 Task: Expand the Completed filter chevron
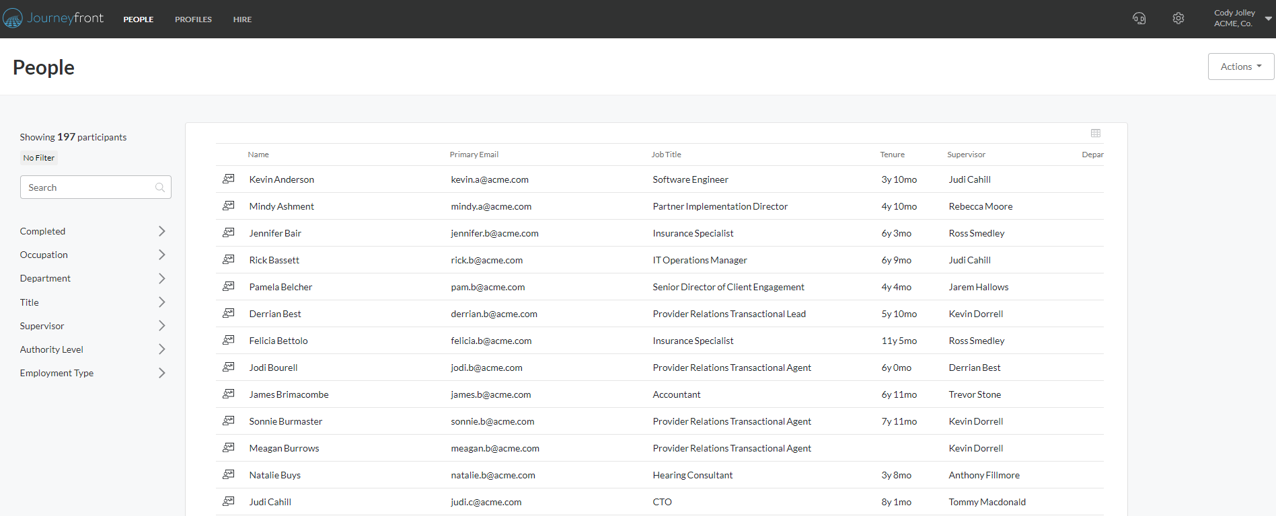coord(161,231)
